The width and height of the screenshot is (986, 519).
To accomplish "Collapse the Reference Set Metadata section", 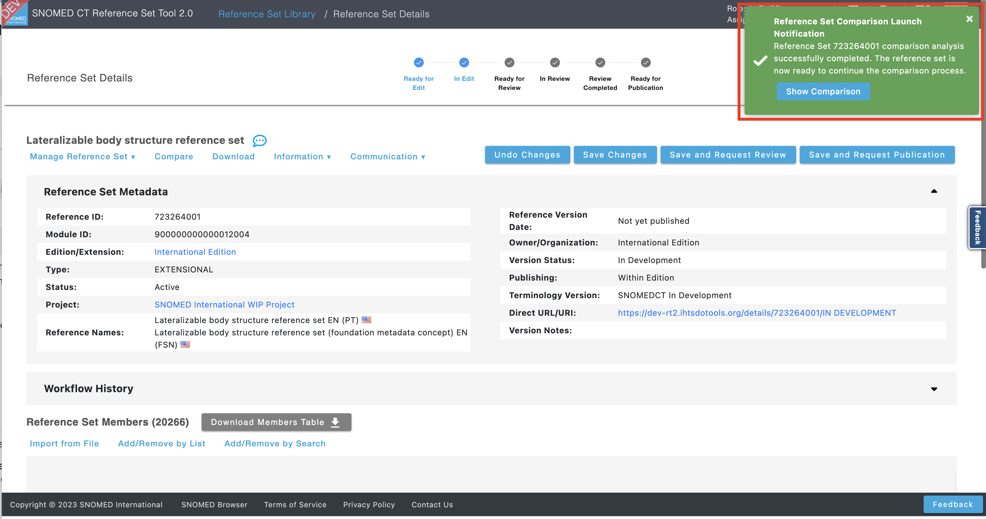I will click(x=934, y=191).
